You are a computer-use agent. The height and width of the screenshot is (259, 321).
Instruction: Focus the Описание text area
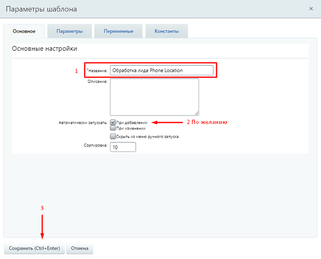click(x=154, y=97)
